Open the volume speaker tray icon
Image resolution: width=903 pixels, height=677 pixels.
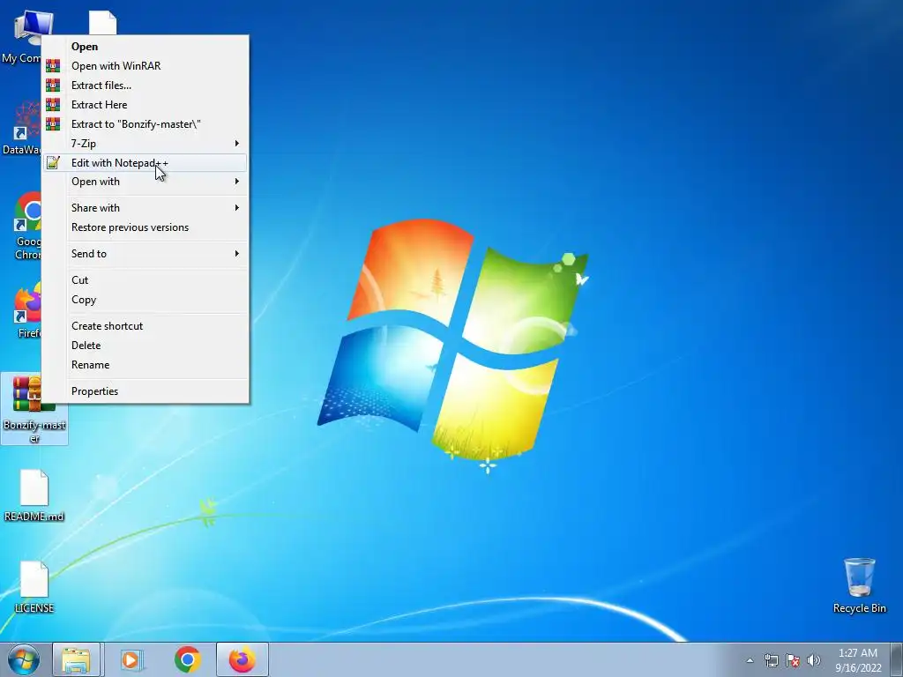(x=814, y=660)
